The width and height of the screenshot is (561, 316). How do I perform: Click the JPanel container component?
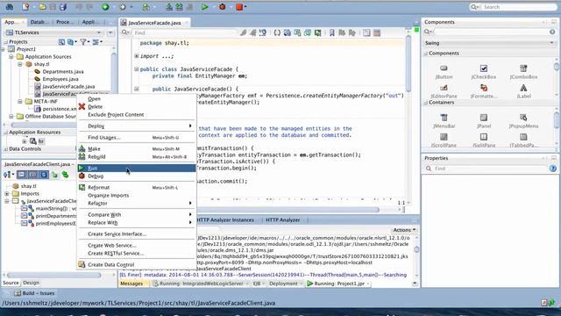[483, 121]
